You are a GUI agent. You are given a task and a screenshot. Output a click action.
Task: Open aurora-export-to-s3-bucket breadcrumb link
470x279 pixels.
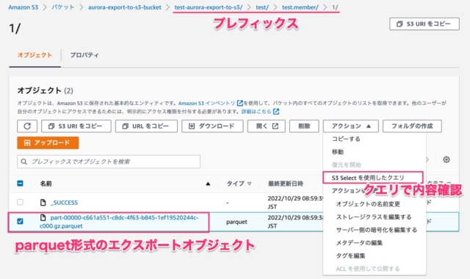(x=125, y=7)
